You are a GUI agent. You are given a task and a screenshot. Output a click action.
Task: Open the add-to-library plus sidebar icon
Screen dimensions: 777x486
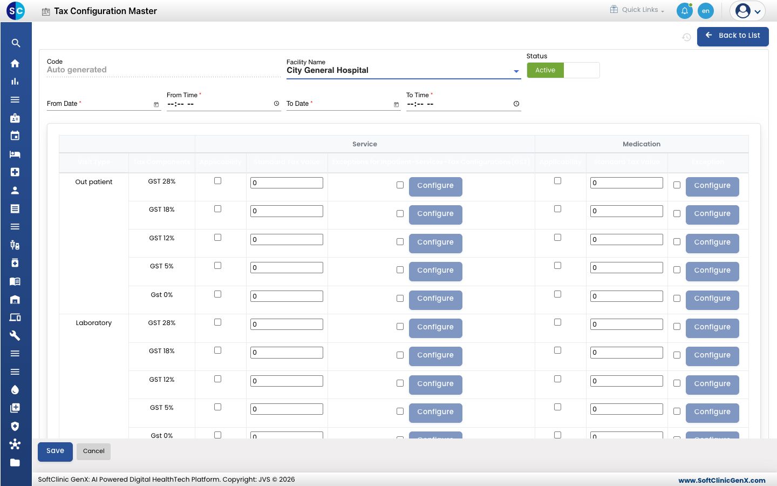[15, 408]
